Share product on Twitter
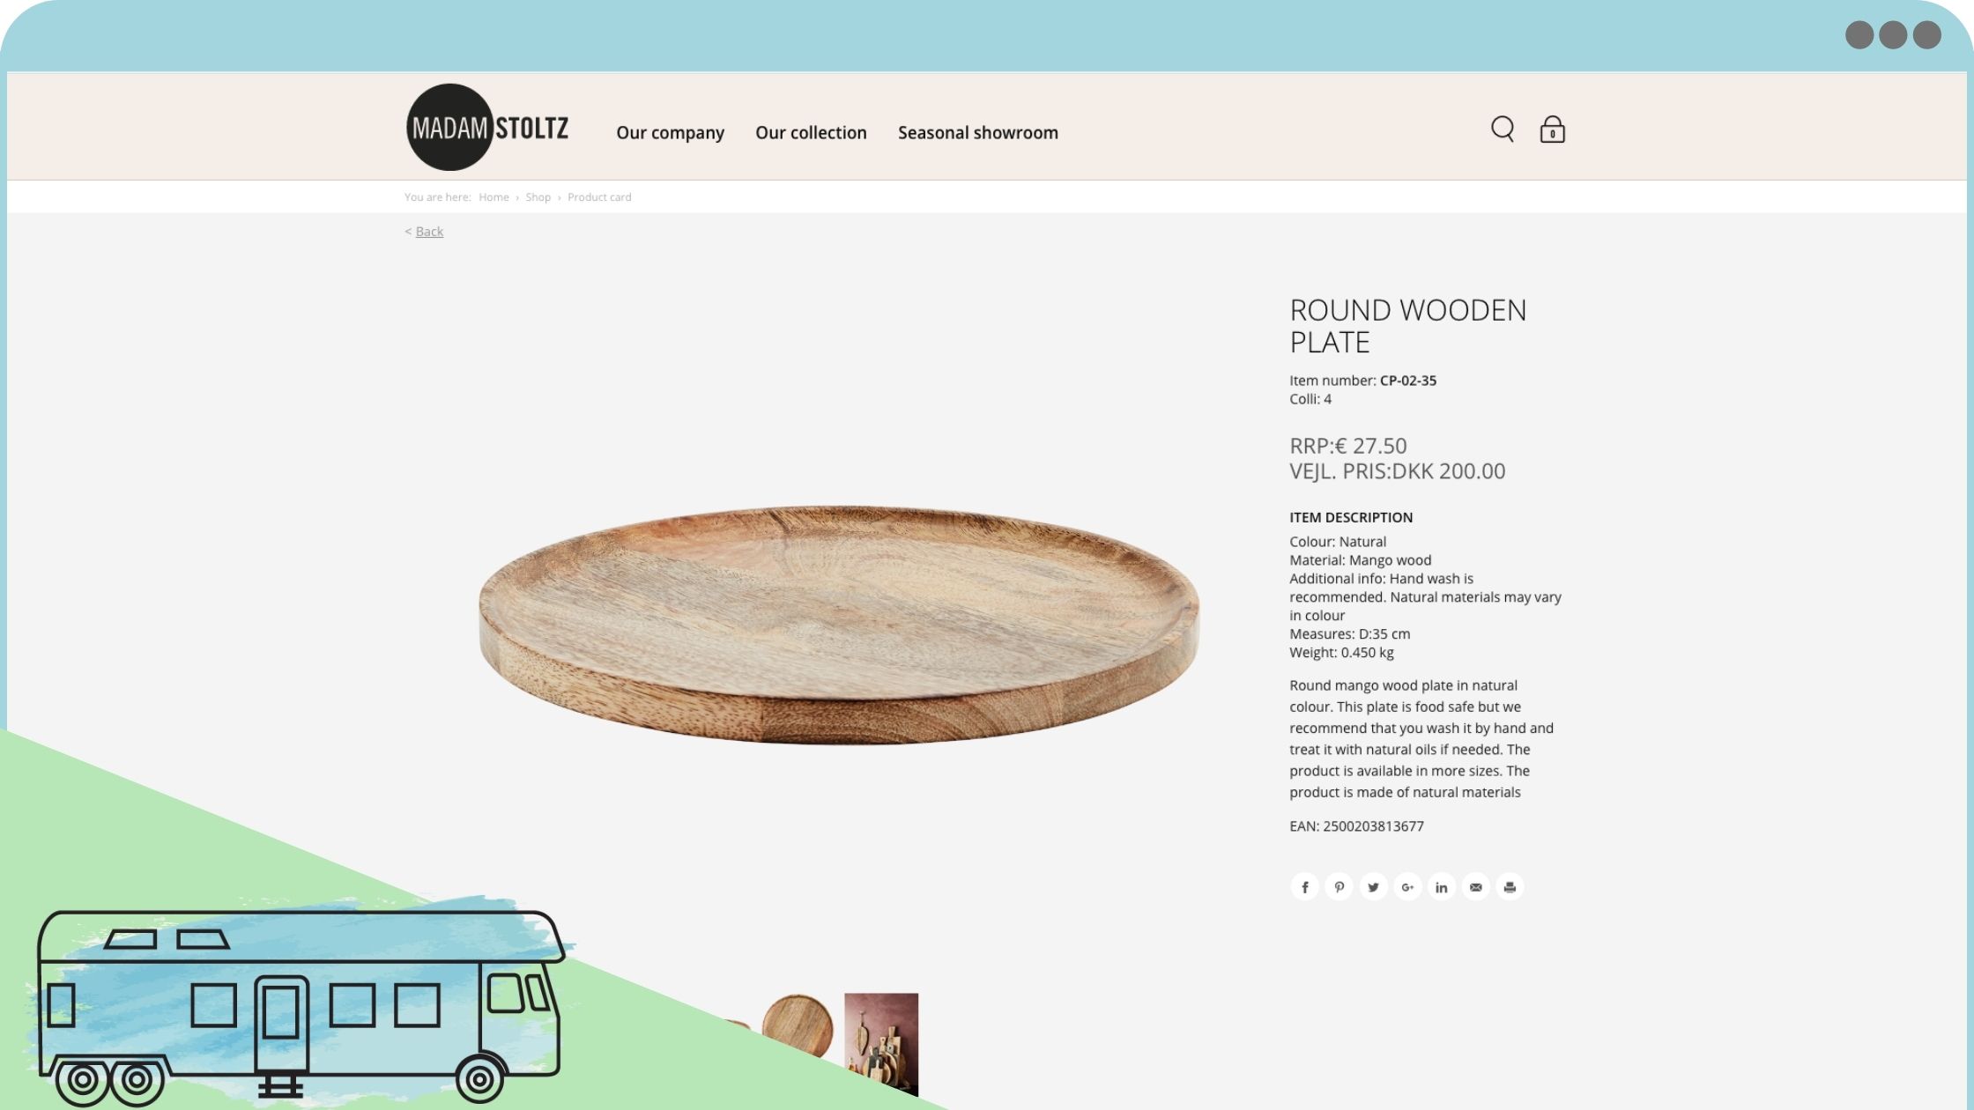The height and width of the screenshot is (1110, 1974). (1373, 887)
